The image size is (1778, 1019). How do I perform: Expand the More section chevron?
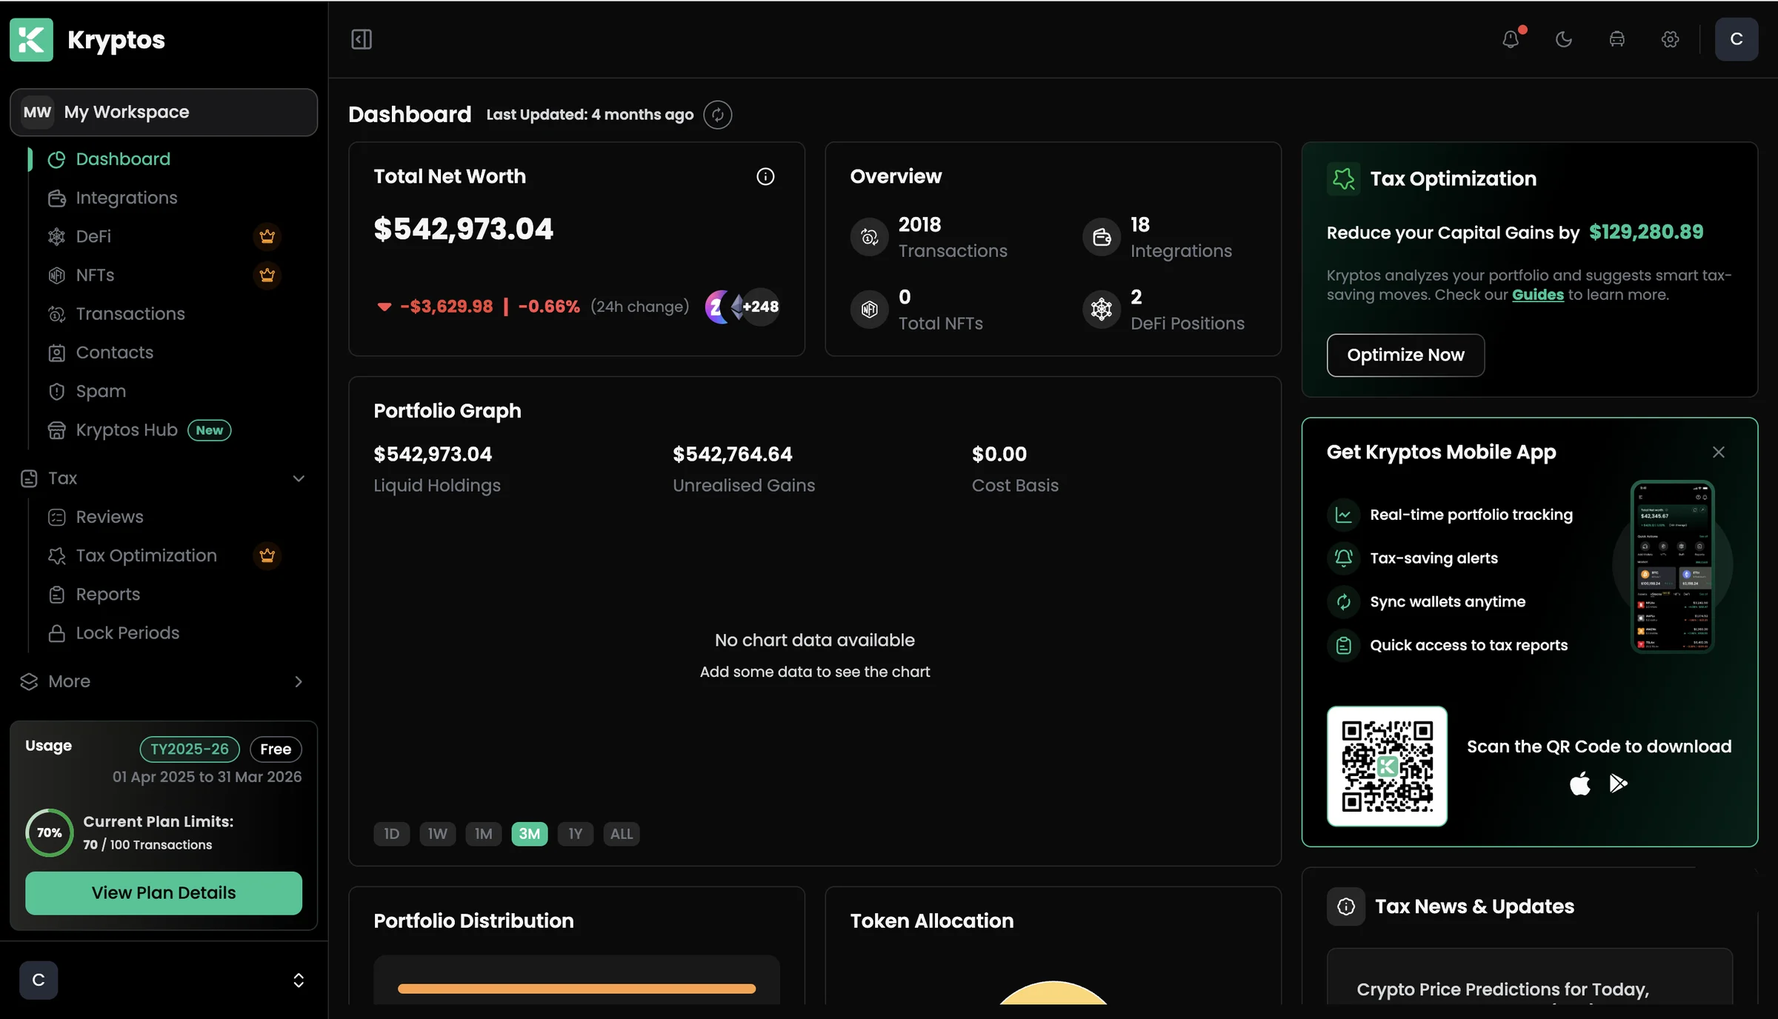pyautogui.click(x=299, y=681)
